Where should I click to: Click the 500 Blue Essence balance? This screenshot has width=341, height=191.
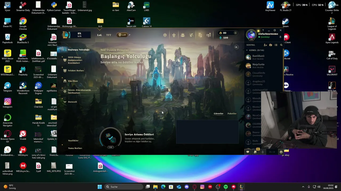[x=223, y=38]
